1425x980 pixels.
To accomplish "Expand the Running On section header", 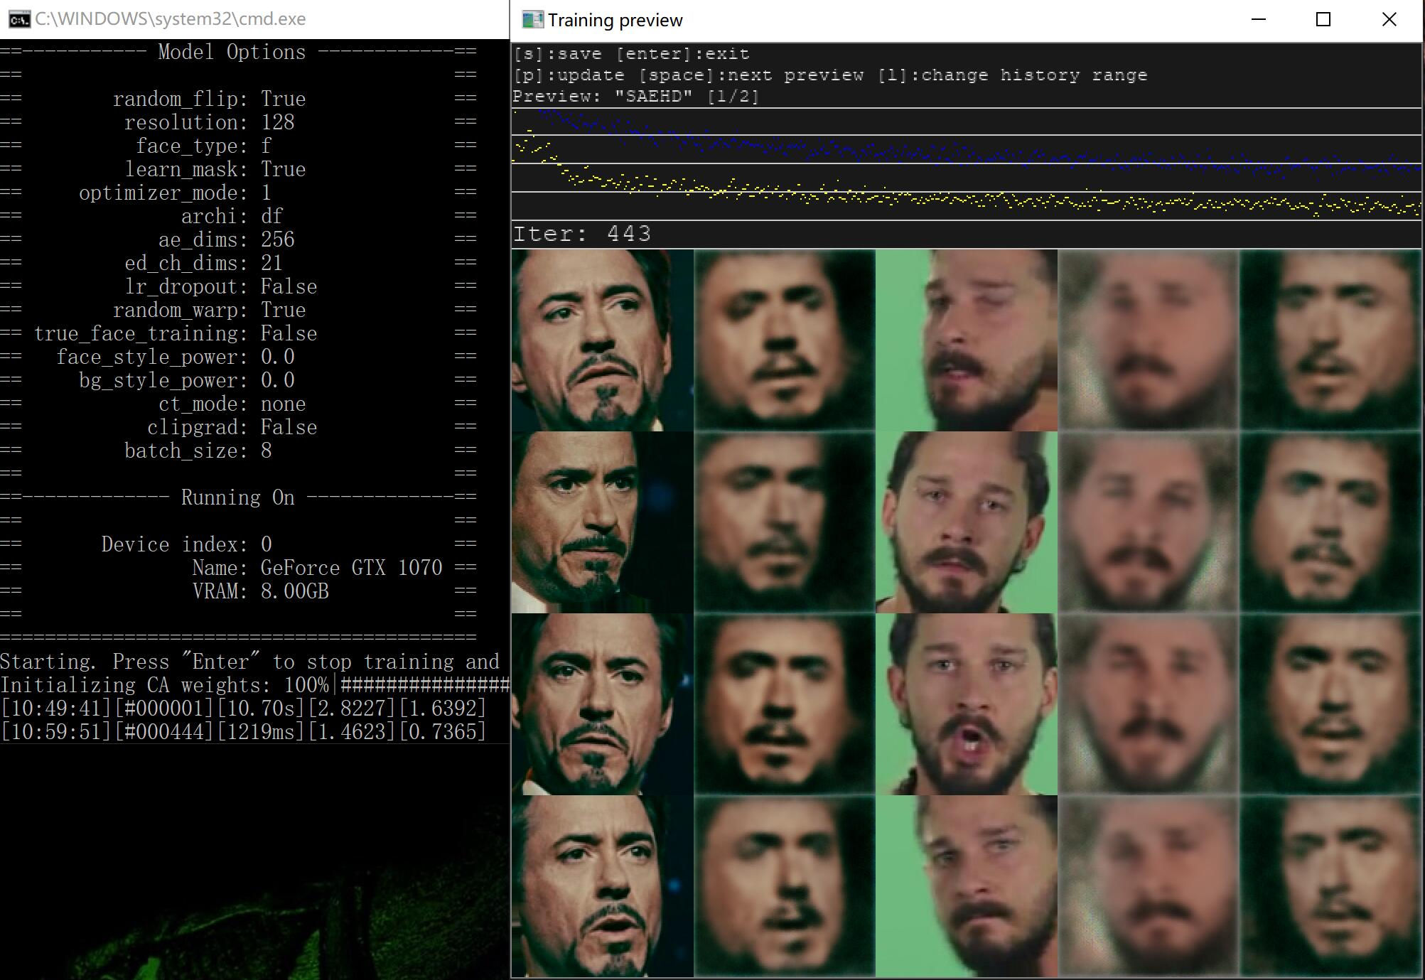I will click(x=240, y=497).
